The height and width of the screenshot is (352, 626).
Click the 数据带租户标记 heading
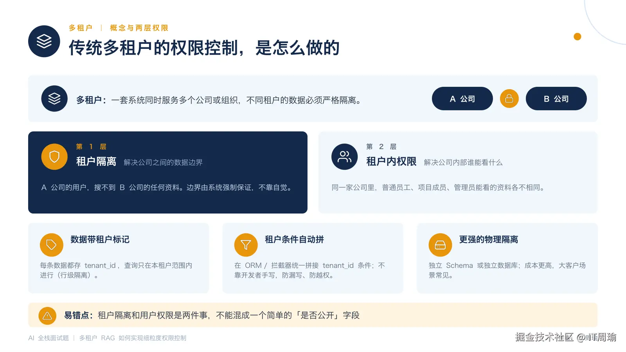(100, 239)
